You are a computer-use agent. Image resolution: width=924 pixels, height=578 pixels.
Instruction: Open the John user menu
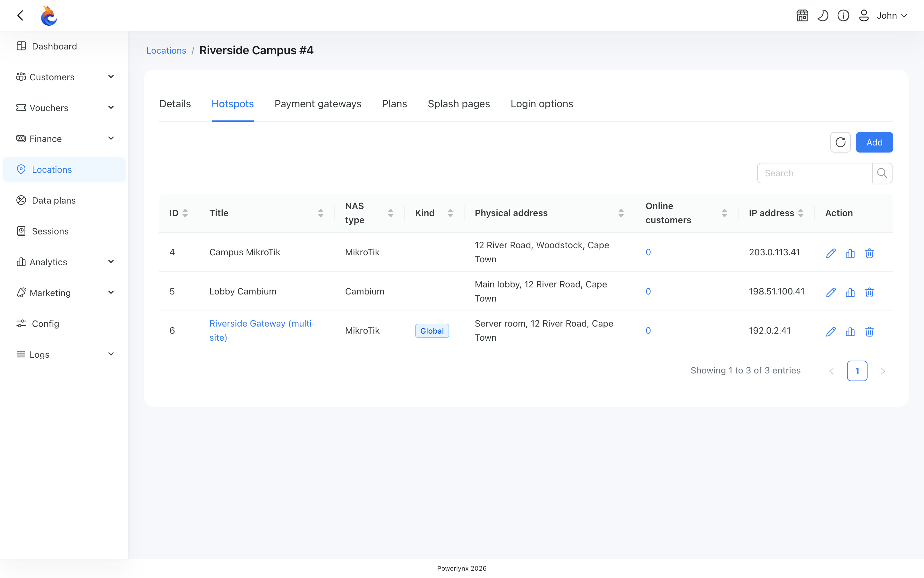[x=883, y=16]
